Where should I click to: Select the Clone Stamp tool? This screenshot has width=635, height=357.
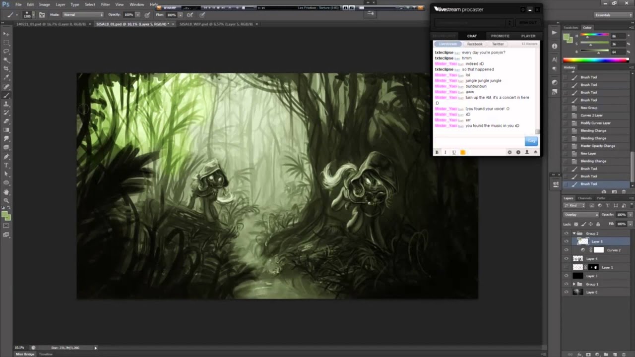coord(6,104)
